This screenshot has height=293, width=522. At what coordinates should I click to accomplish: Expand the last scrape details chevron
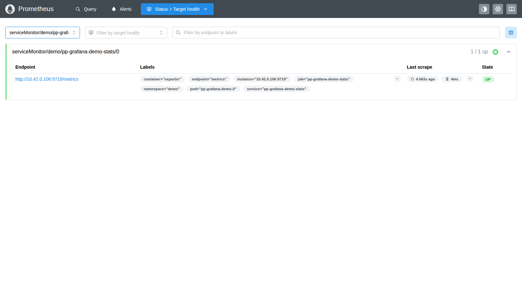click(x=470, y=79)
